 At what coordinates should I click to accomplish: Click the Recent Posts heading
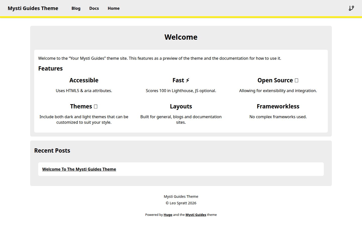tap(52, 151)
